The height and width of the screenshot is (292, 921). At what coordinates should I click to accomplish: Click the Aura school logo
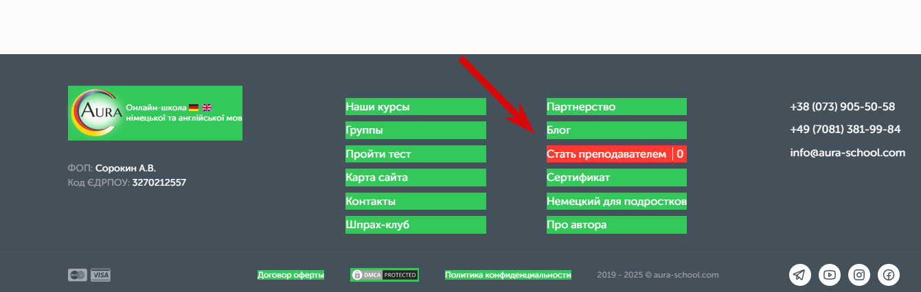tap(155, 113)
